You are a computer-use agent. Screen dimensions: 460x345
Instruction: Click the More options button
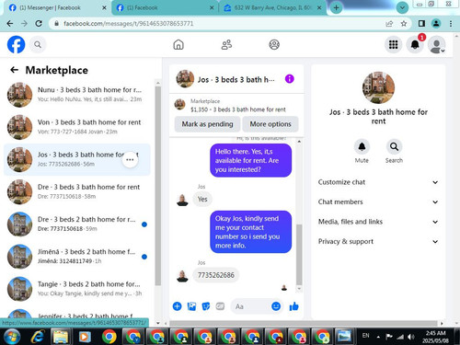click(x=270, y=124)
